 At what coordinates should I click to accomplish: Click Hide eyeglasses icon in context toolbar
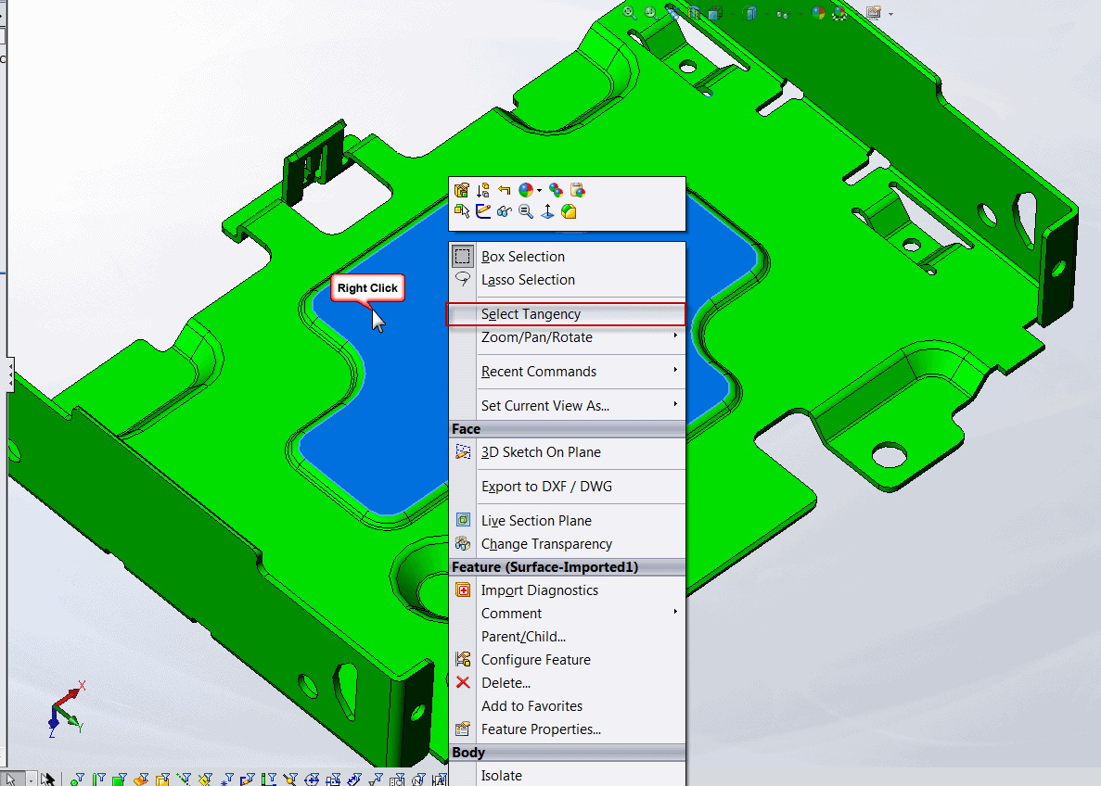pos(505,211)
